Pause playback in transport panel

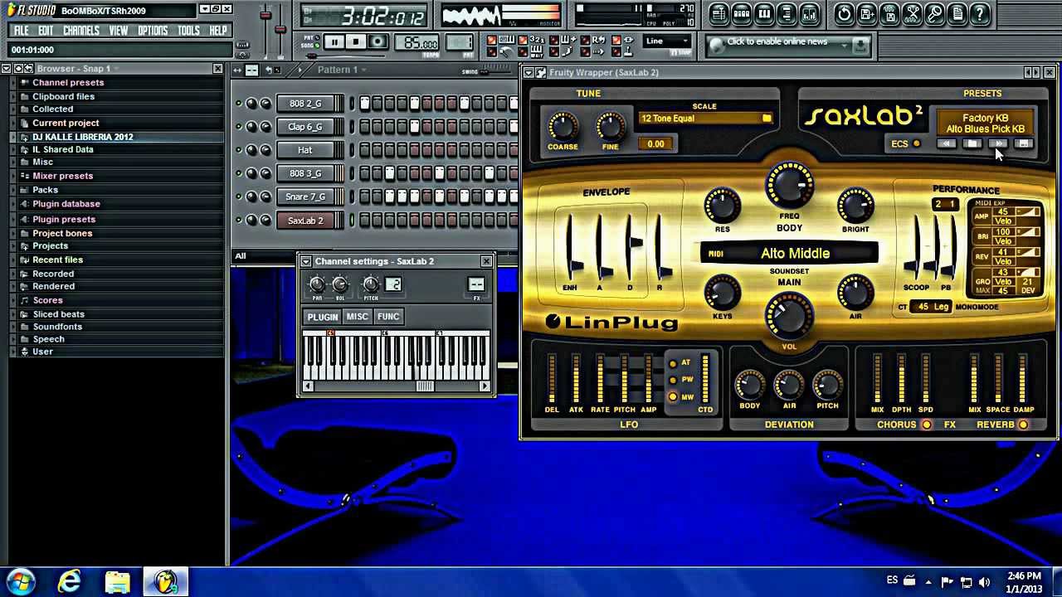334,41
